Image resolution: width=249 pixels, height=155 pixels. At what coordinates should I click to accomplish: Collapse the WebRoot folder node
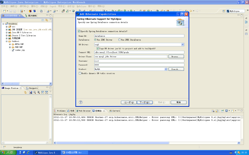point(6,41)
